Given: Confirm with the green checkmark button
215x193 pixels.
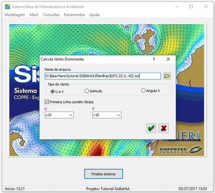Looking at the screenshot, I should pyautogui.click(x=151, y=128).
